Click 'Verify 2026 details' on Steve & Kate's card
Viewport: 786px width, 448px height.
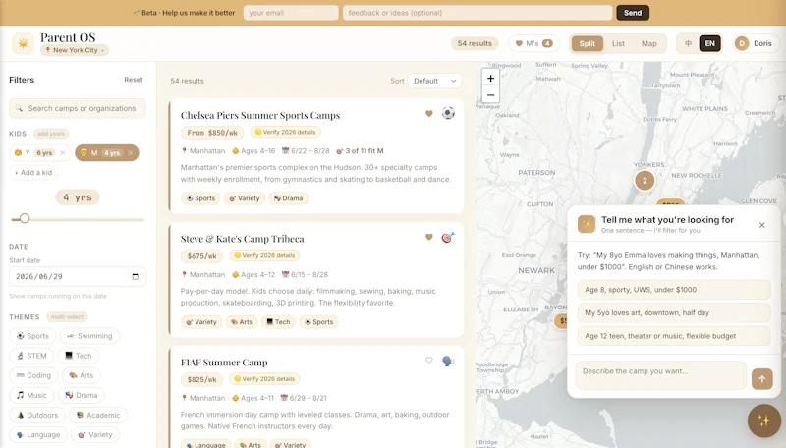tap(264, 255)
